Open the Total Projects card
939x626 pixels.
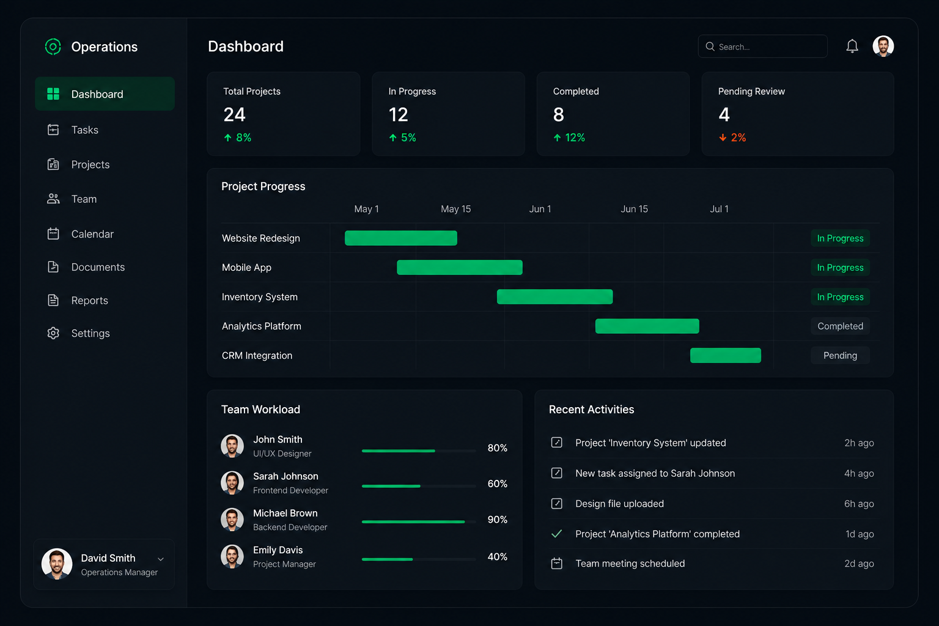coord(284,114)
